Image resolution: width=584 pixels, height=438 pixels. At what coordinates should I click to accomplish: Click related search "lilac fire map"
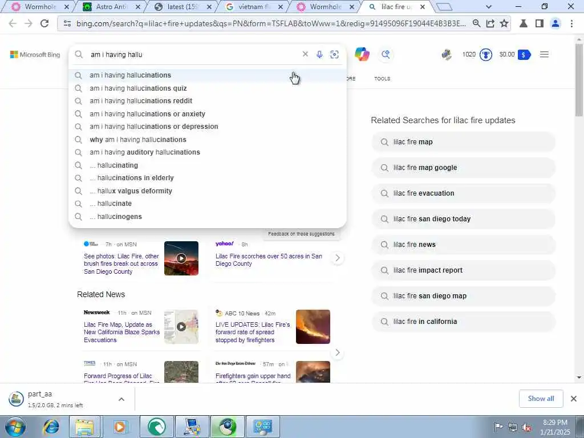point(463,142)
